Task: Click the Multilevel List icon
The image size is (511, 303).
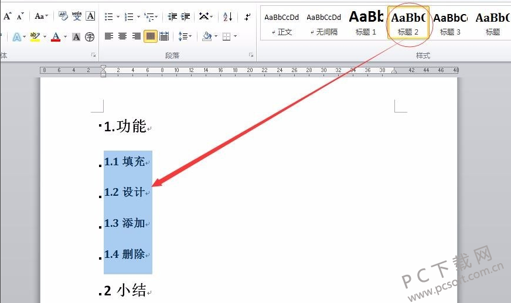Action: 149,16
